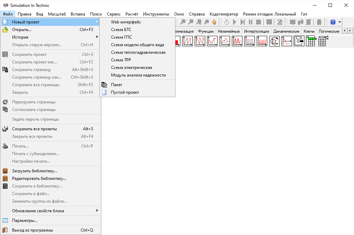Select the hand pan tool icon
The height and width of the screenshot is (235, 354).
[x=214, y=22]
